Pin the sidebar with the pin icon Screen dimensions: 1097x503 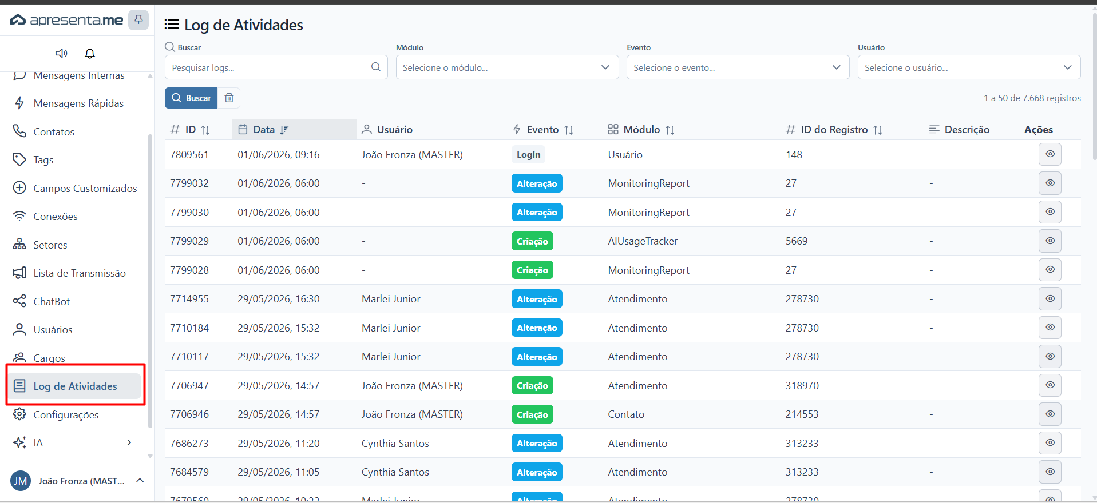click(138, 20)
